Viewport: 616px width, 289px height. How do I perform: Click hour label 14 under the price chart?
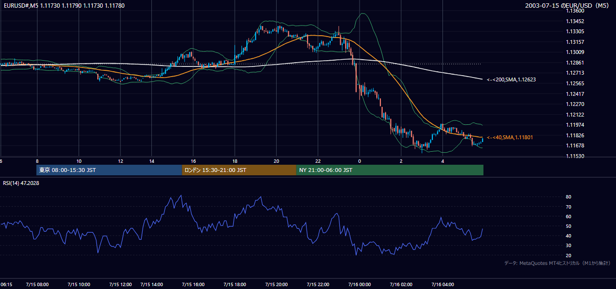click(x=151, y=161)
